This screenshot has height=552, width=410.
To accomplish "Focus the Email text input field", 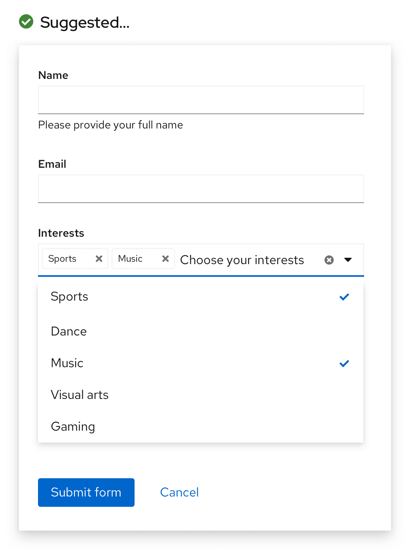I will tap(201, 189).
